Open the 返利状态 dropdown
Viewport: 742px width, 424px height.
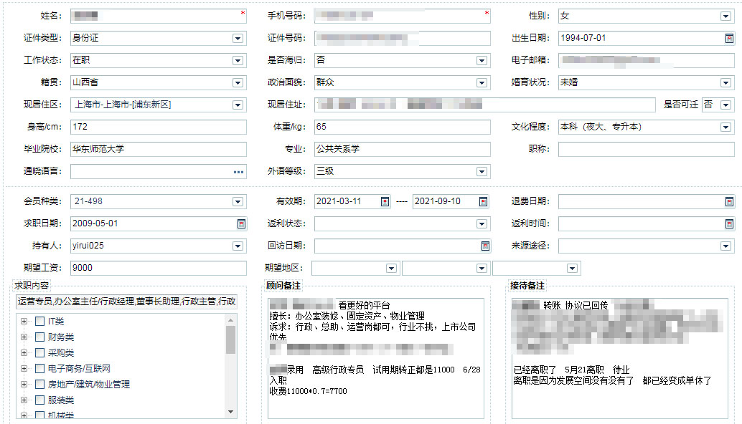[x=482, y=224]
